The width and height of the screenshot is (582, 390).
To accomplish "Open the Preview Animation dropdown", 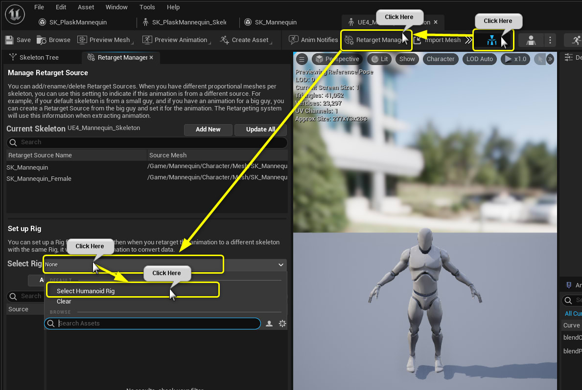I will coord(177,40).
